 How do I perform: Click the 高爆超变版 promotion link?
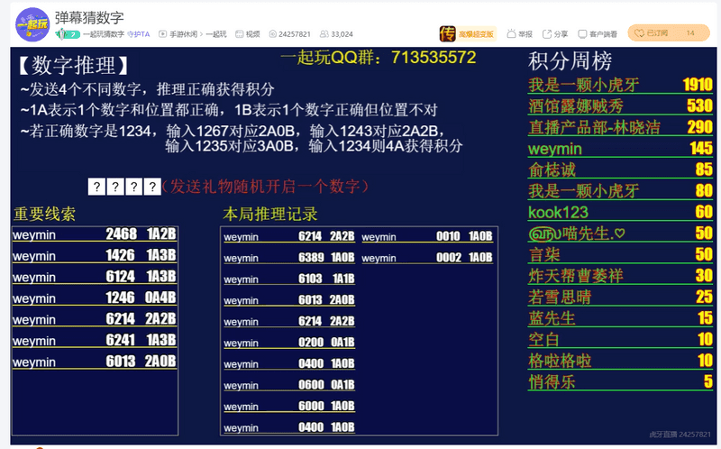(478, 34)
